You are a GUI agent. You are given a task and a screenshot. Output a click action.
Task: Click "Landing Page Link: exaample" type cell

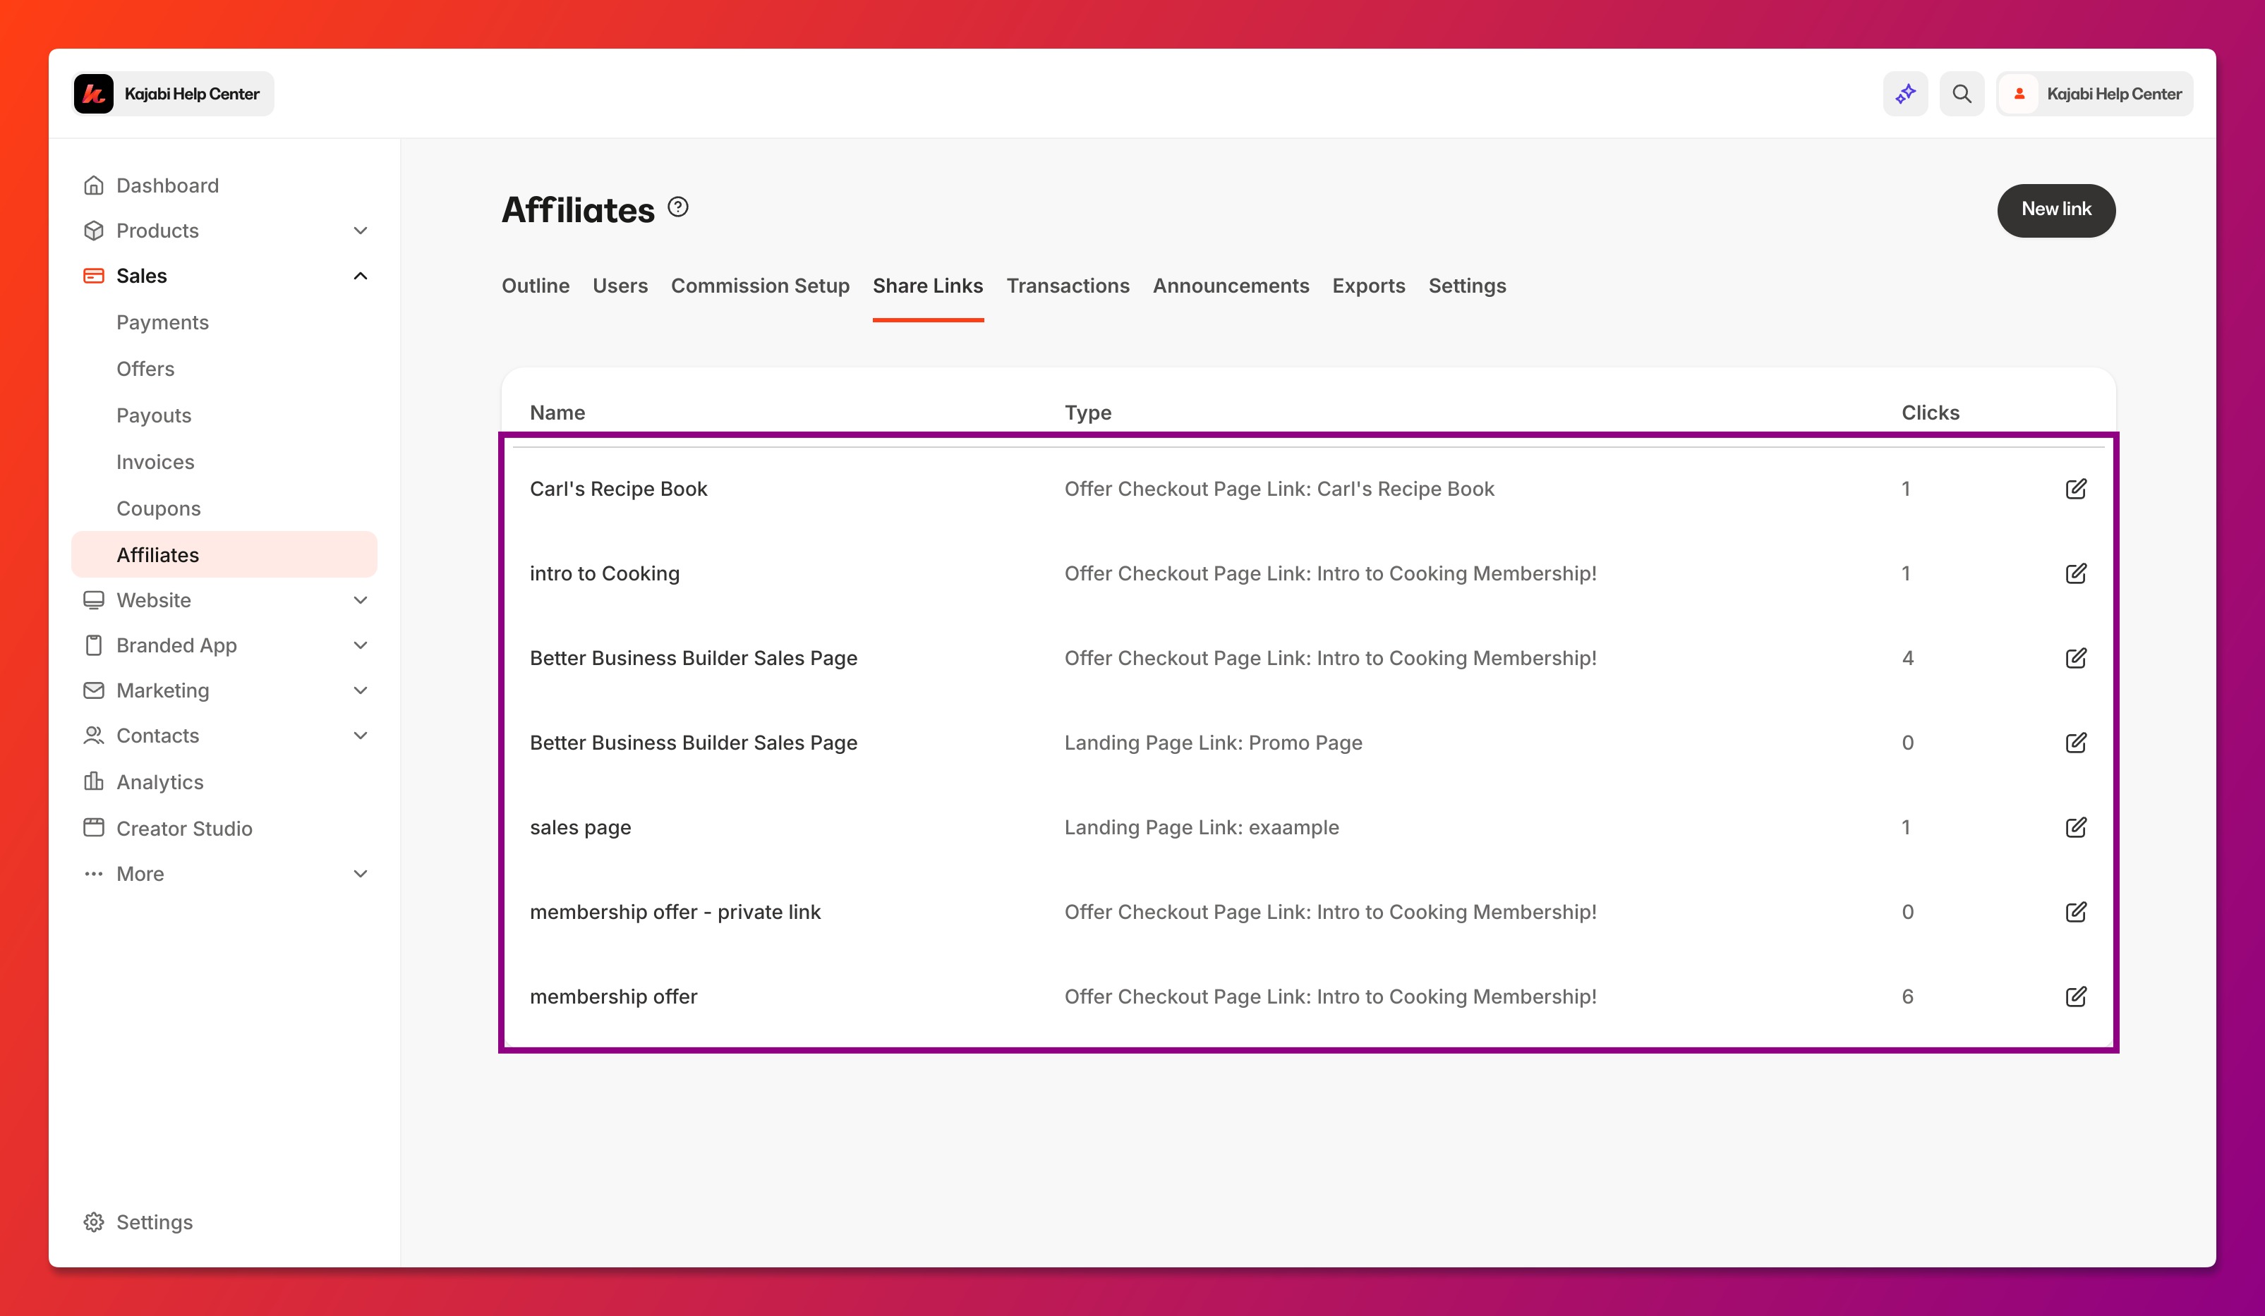point(1202,827)
